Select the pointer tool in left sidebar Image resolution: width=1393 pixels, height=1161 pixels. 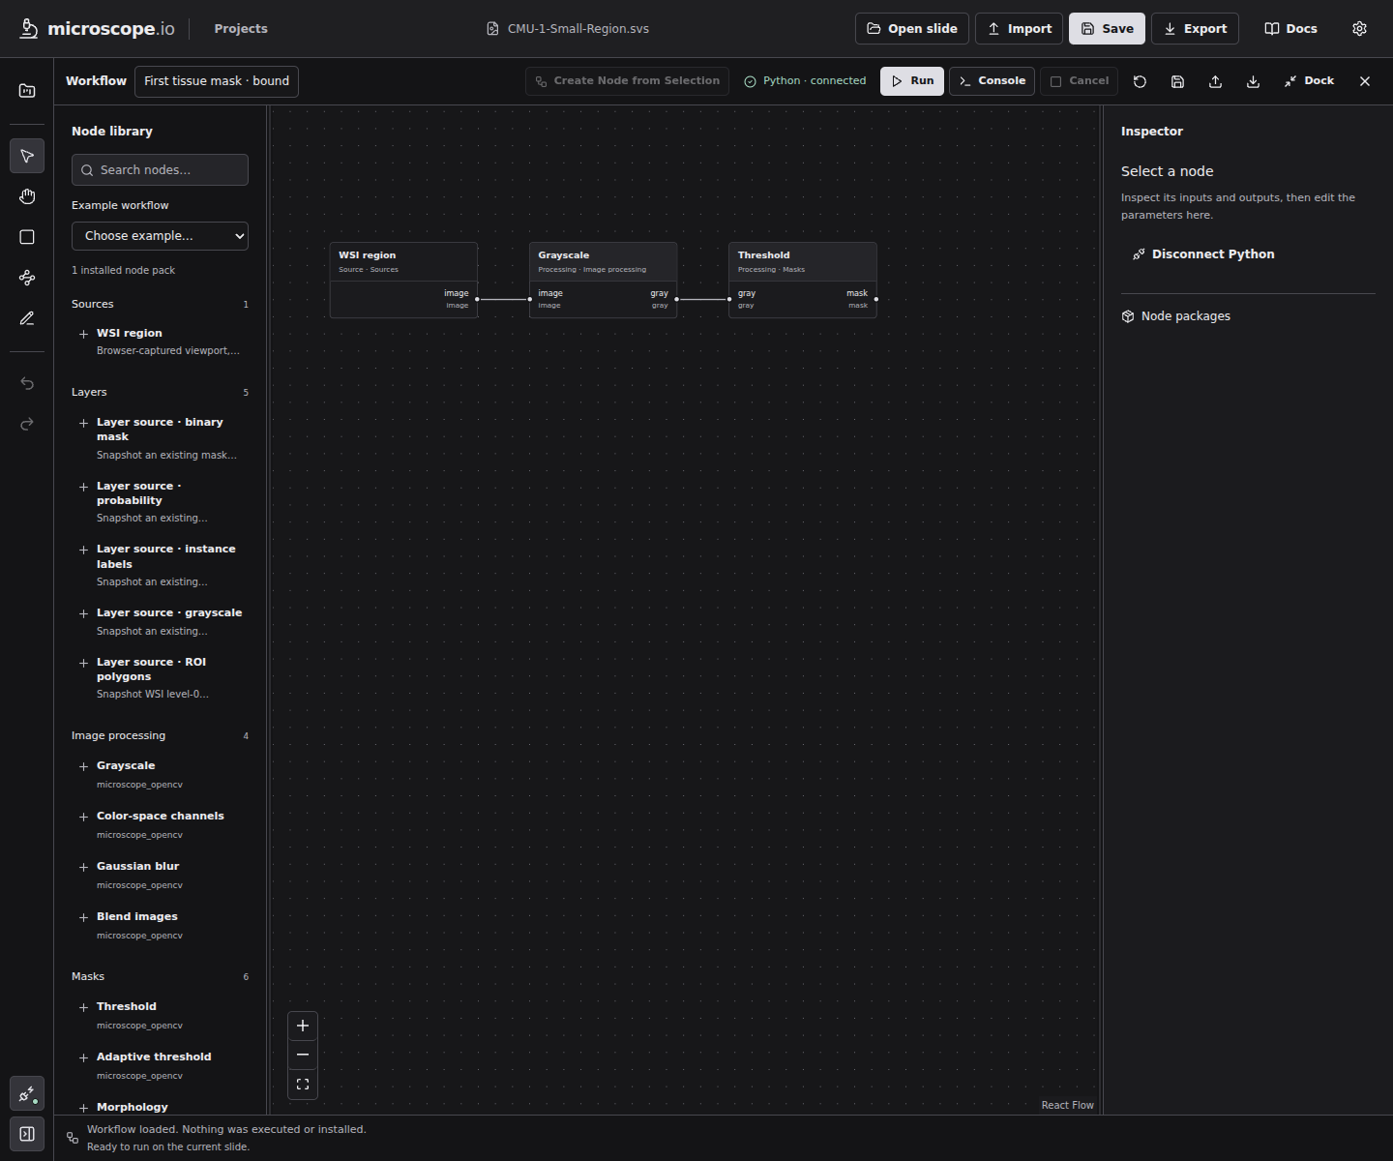27,156
